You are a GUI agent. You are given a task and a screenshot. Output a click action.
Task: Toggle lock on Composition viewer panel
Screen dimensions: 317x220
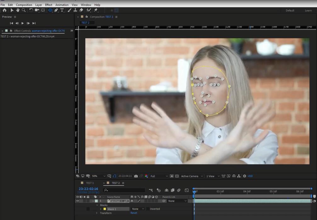[87, 17]
